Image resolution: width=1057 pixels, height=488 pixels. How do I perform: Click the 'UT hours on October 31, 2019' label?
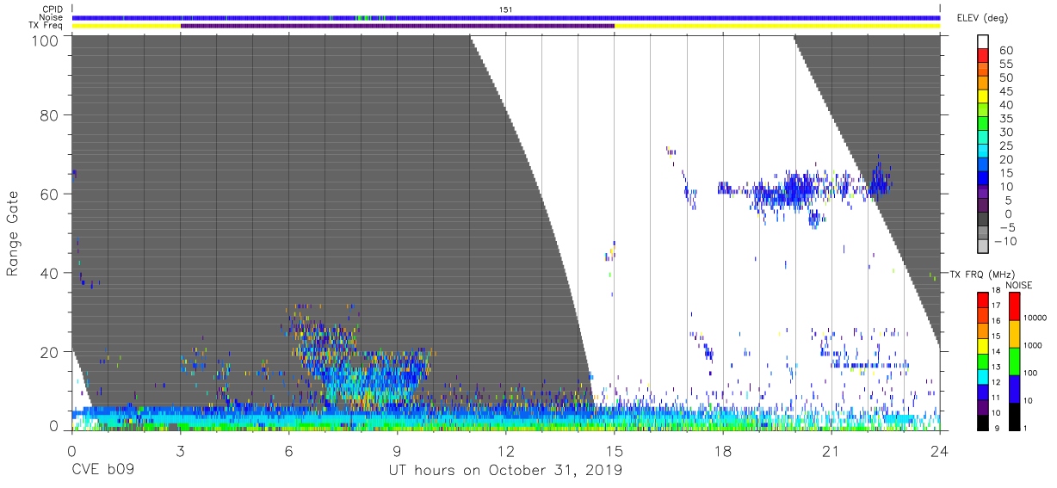coord(505,470)
